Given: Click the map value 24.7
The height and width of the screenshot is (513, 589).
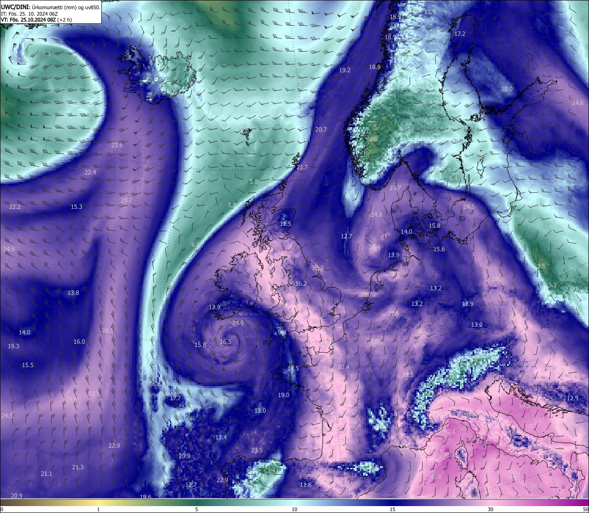Looking at the screenshot, I should (x=395, y=188).
